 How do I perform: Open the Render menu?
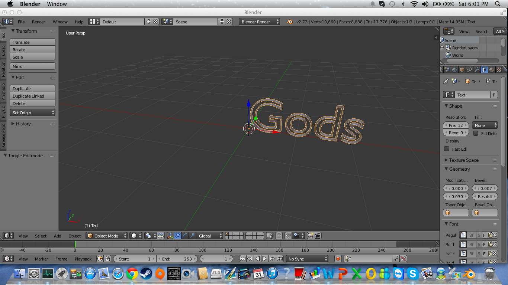click(x=39, y=22)
